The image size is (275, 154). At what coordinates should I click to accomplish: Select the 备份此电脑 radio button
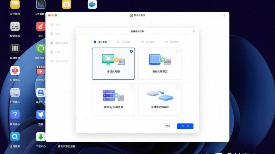(x=131, y=51)
